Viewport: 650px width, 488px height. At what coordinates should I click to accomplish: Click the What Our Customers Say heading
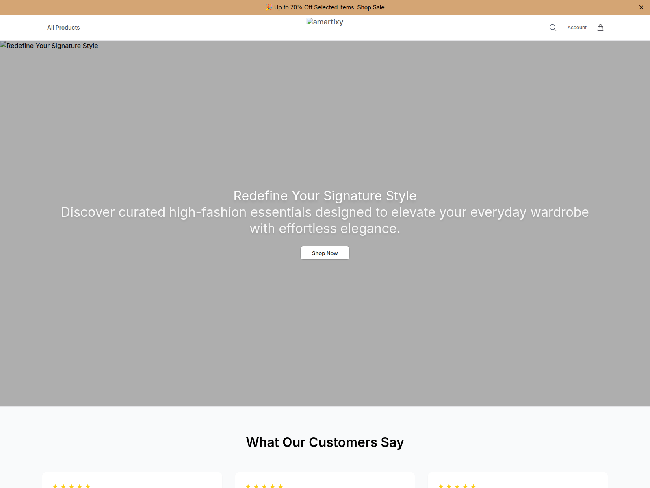(325, 442)
